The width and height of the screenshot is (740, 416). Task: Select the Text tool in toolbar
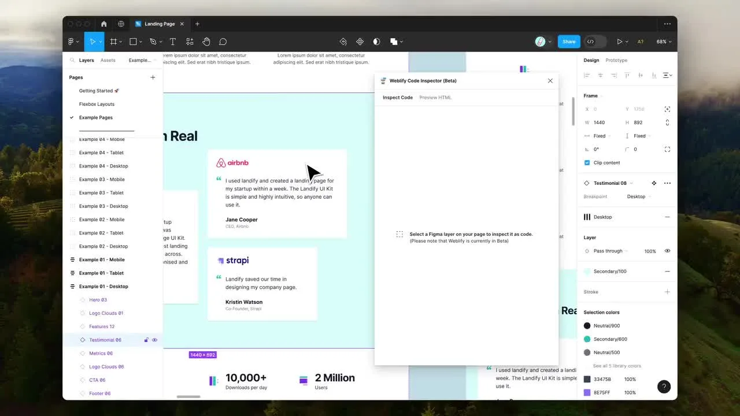pos(172,42)
